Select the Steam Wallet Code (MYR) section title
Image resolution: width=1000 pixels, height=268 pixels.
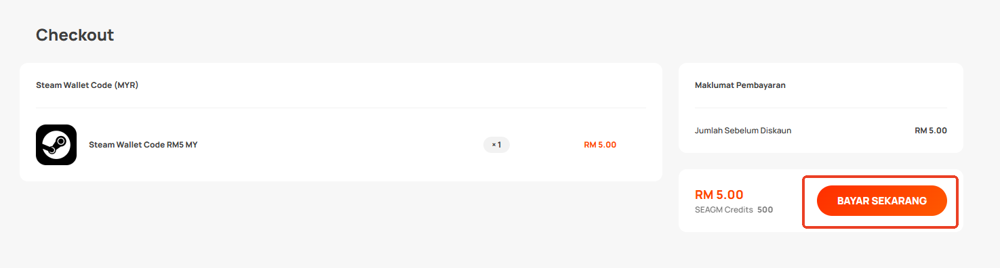tap(87, 85)
